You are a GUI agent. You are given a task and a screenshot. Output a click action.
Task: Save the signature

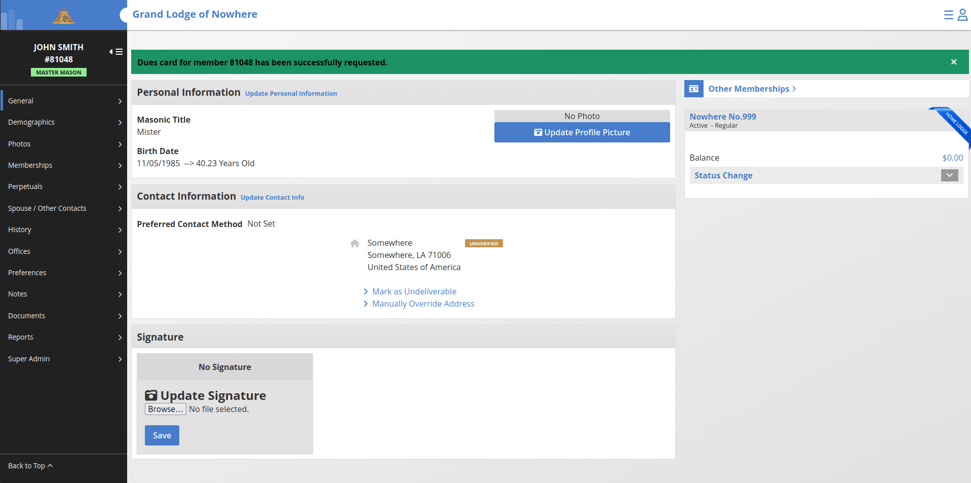tap(162, 435)
